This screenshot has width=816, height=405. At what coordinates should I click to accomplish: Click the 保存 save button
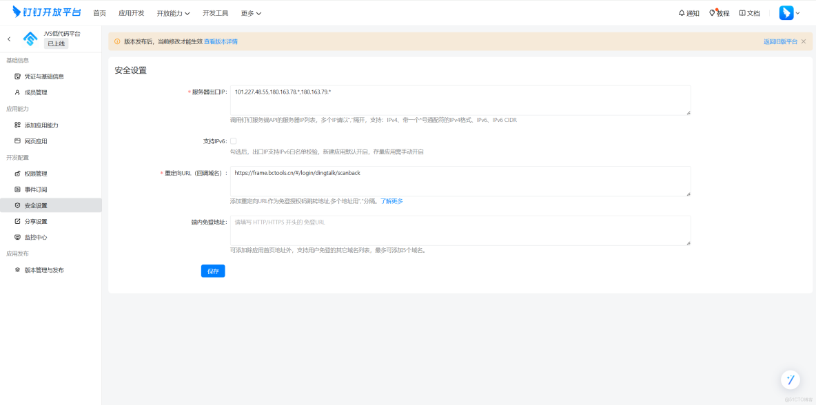(x=213, y=271)
